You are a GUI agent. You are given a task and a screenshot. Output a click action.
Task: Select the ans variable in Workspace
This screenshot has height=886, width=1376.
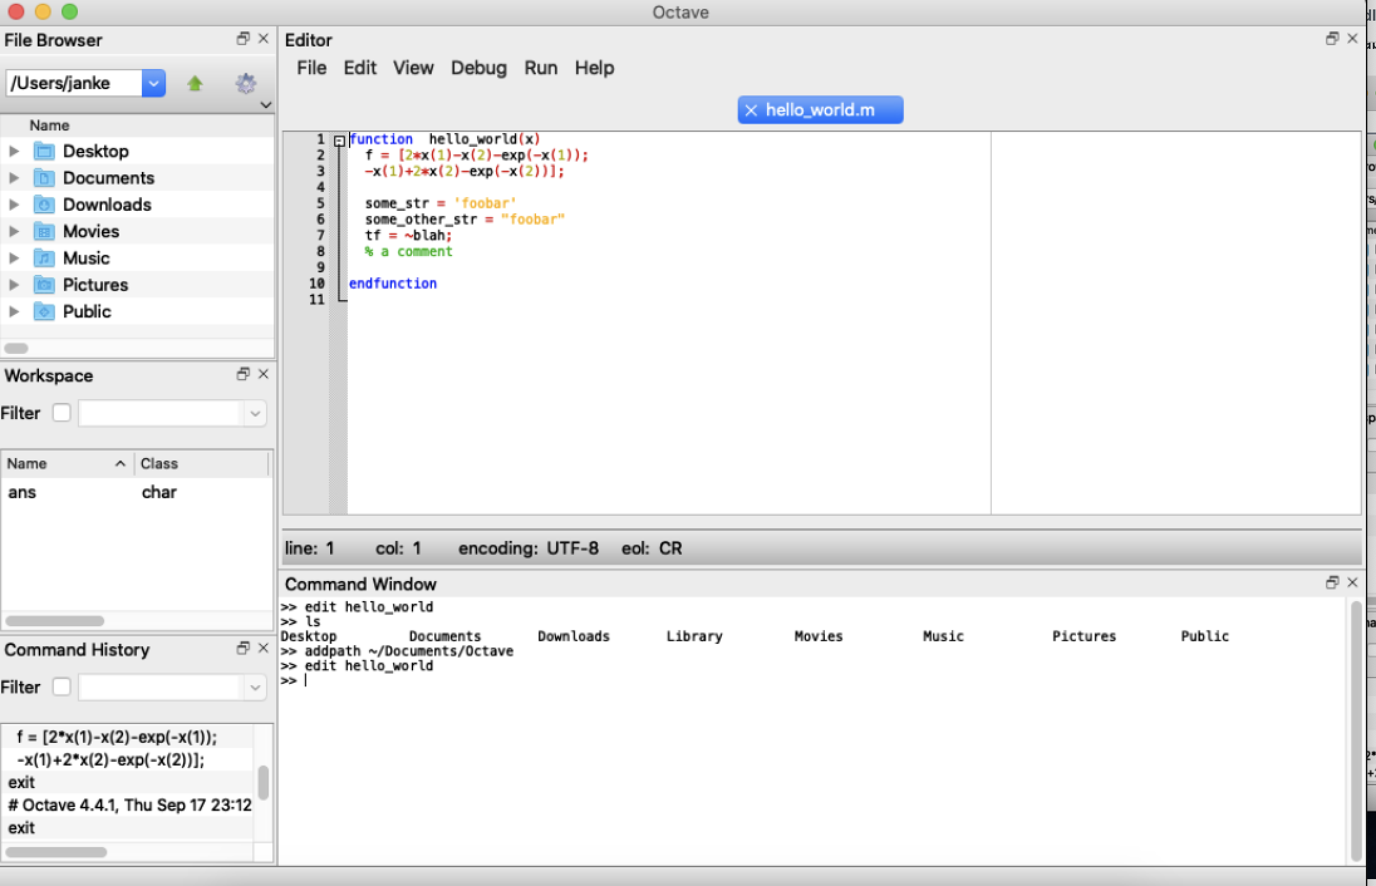(x=23, y=492)
